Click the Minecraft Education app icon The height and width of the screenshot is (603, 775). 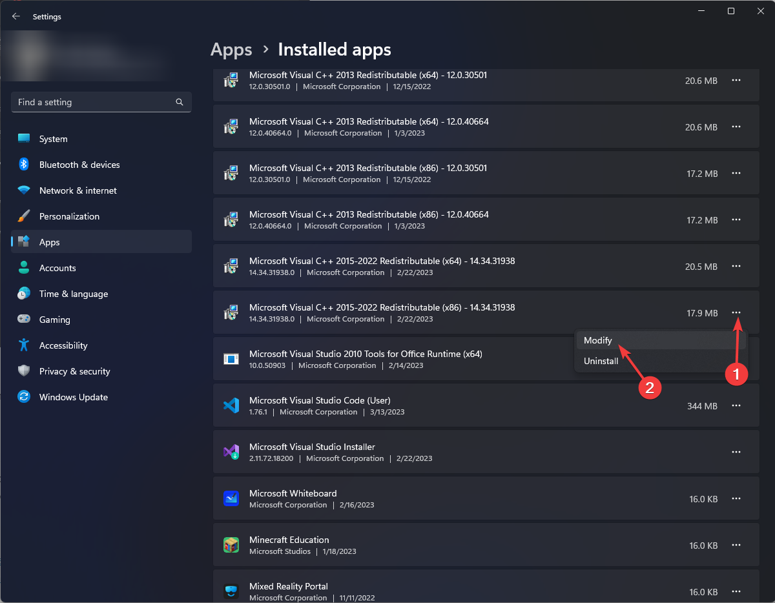click(x=231, y=545)
